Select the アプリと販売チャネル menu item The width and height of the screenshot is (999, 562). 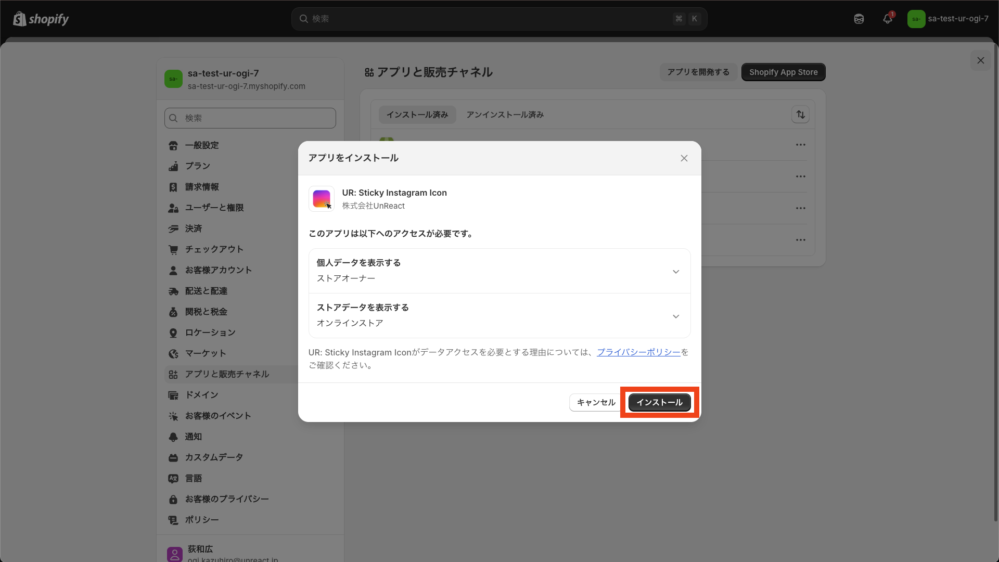pos(227,374)
